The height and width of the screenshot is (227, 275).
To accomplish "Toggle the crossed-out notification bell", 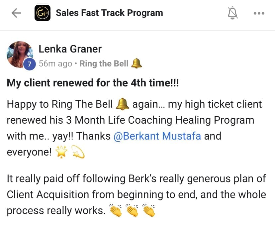I will point(233,13).
